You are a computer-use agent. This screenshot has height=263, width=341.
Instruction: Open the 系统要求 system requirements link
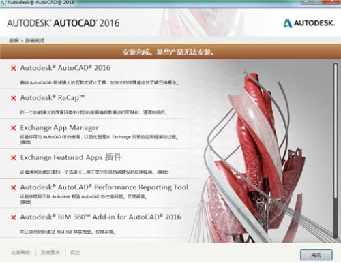pos(50,252)
